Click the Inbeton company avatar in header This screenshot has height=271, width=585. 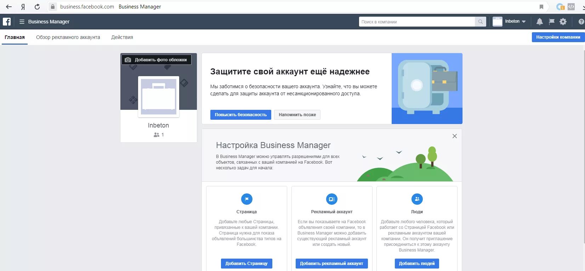coord(498,22)
